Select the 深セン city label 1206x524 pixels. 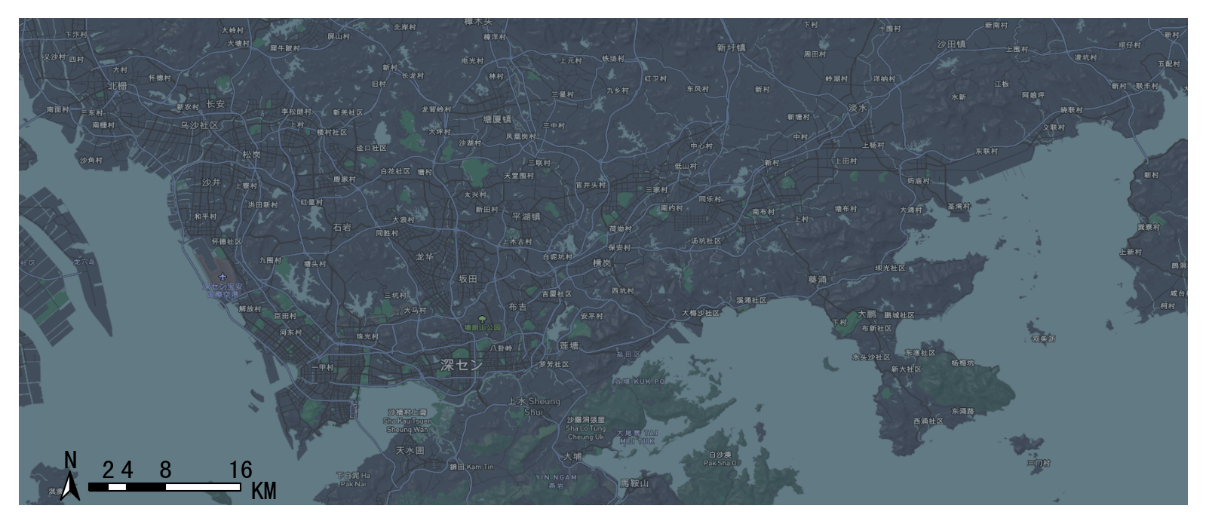pos(462,365)
